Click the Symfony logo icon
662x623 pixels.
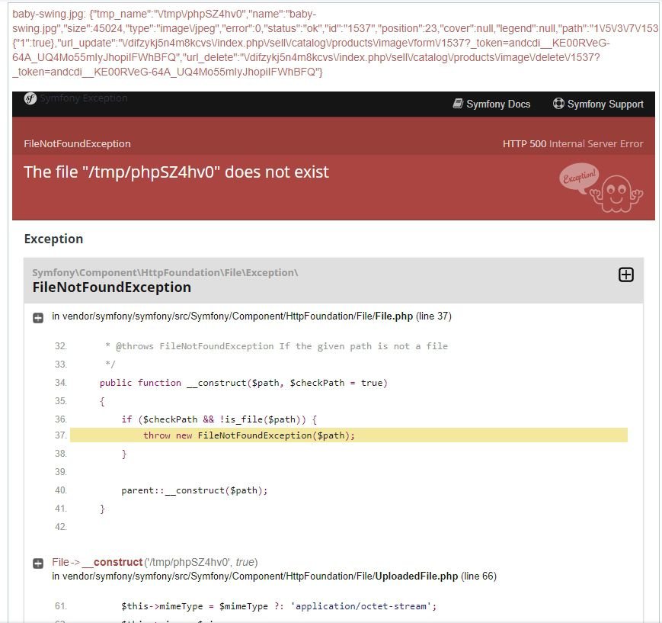(30, 98)
